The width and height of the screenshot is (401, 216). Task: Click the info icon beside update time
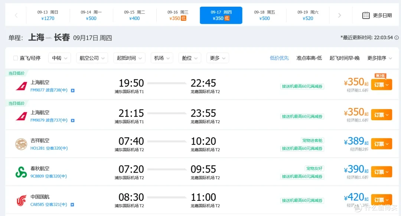pyautogui.click(x=397, y=37)
